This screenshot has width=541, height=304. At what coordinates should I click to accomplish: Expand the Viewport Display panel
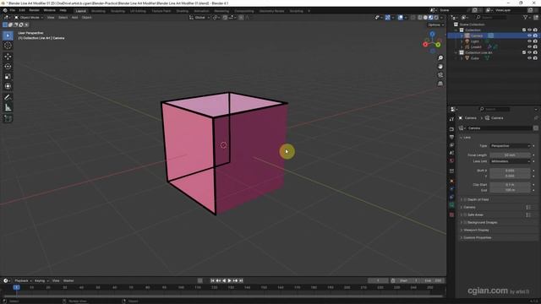[476, 230]
